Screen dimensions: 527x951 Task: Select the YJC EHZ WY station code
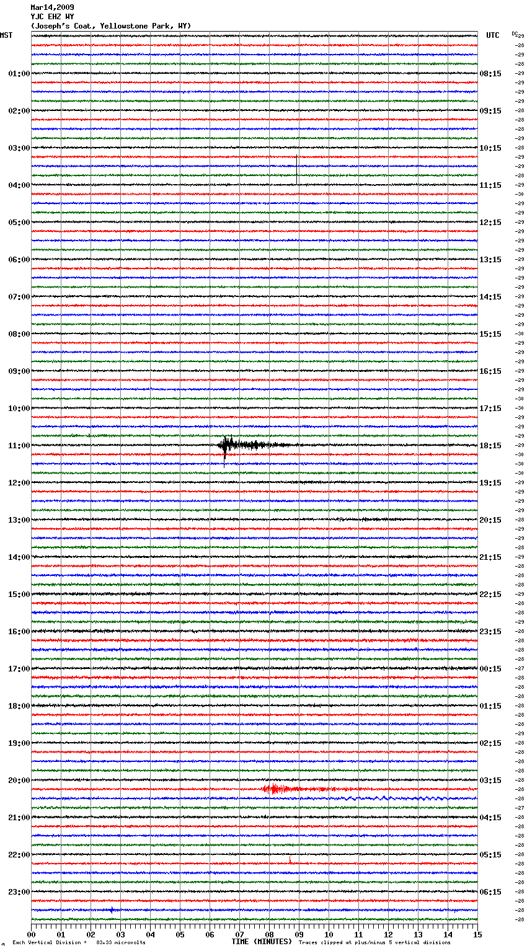click(52, 17)
